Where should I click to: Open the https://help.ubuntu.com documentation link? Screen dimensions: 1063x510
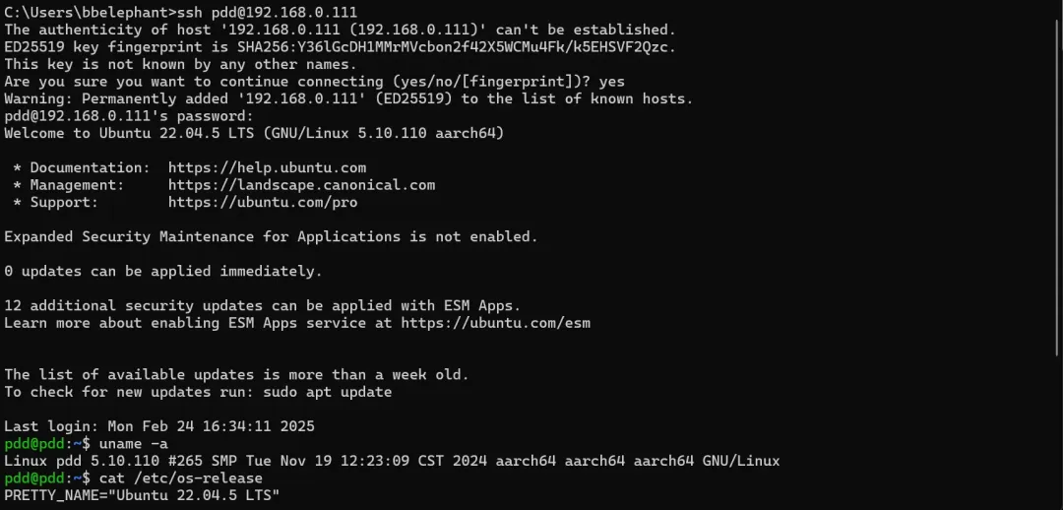pos(267,167)
